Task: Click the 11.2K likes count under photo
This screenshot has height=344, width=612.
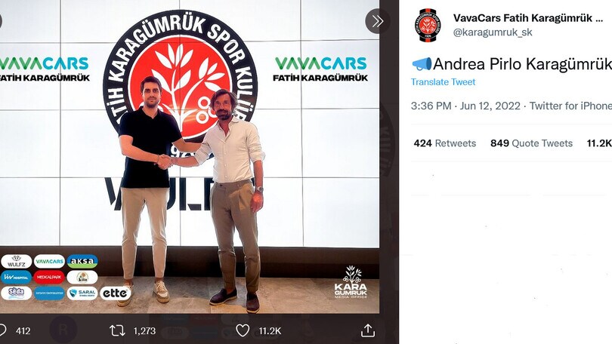Action: pos(270,331)
